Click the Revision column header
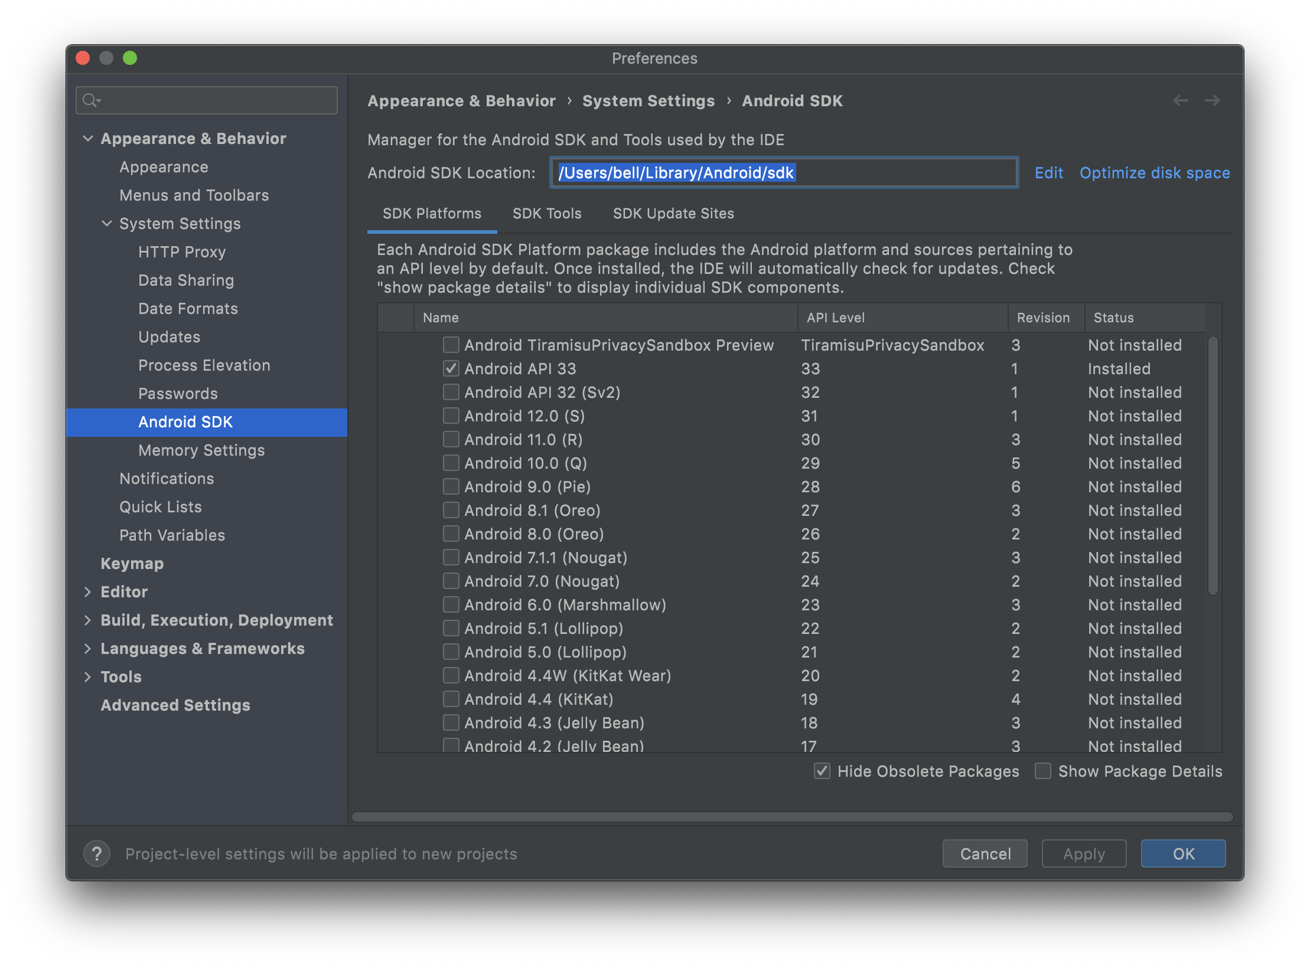The width and height of the screenshot is (1310, 968). [x=1046, y=318]
